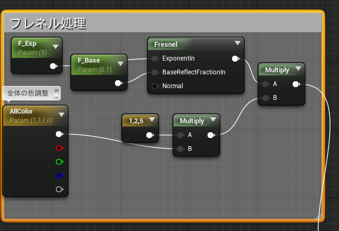Click AllColor alpha channel output pin
The image size is (339, 231).
point(59,190)
